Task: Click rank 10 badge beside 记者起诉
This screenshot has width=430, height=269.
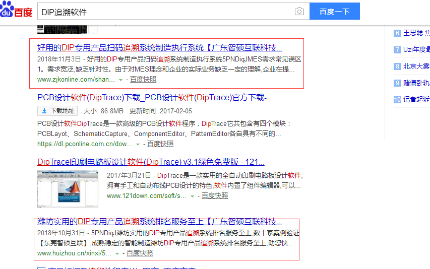Action: point(397,100)
